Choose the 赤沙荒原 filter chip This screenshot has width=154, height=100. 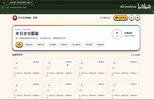[x=89, y=45]
